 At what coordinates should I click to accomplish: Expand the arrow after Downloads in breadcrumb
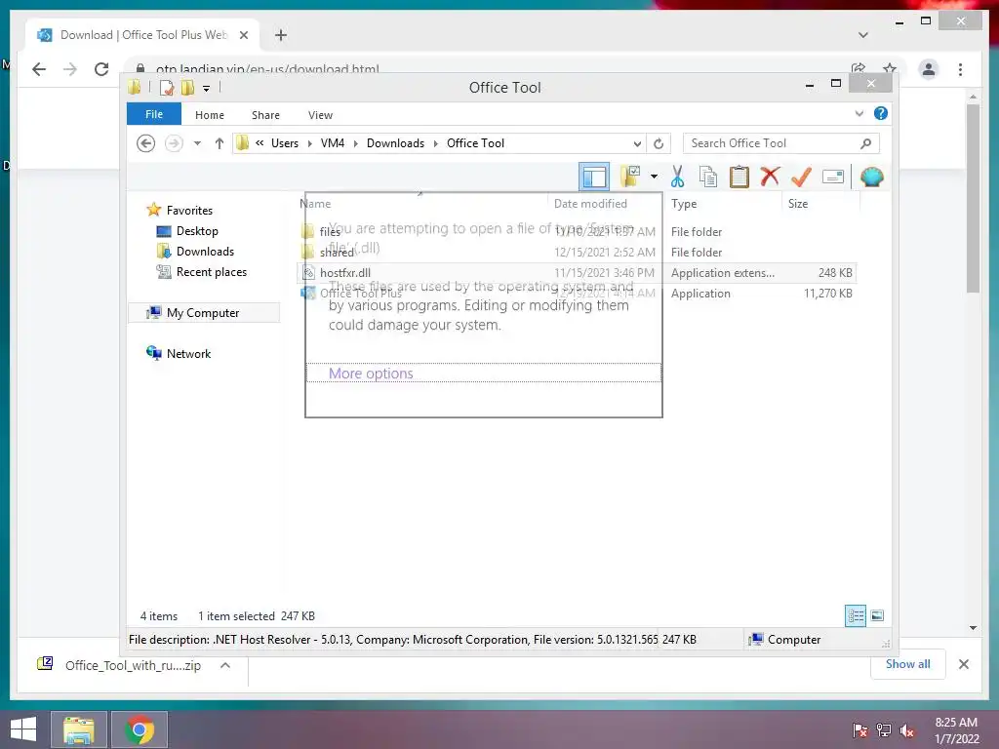click(x=436, y=143)
